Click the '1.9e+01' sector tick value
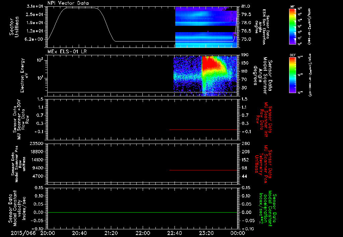 35,23
